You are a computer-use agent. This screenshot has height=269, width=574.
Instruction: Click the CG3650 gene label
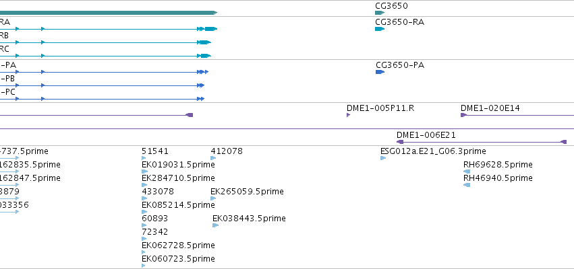[x=391, y=6]
